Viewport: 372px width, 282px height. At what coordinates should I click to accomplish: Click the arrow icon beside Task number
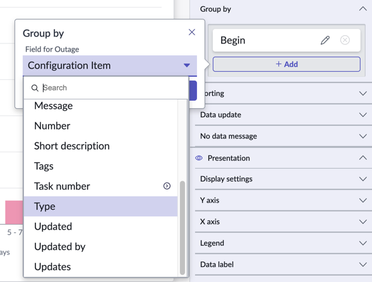pos(167,186)
